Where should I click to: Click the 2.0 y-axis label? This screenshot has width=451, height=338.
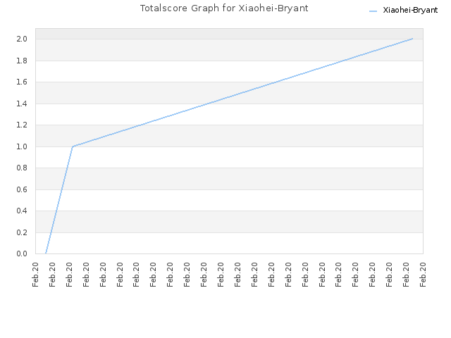22,39
